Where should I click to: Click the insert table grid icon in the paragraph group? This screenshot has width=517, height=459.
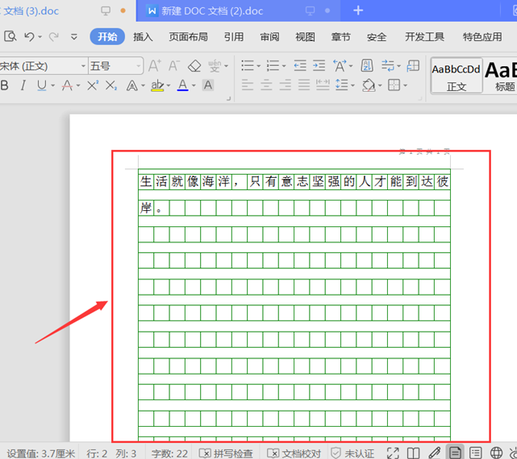(x=413, y=66)
